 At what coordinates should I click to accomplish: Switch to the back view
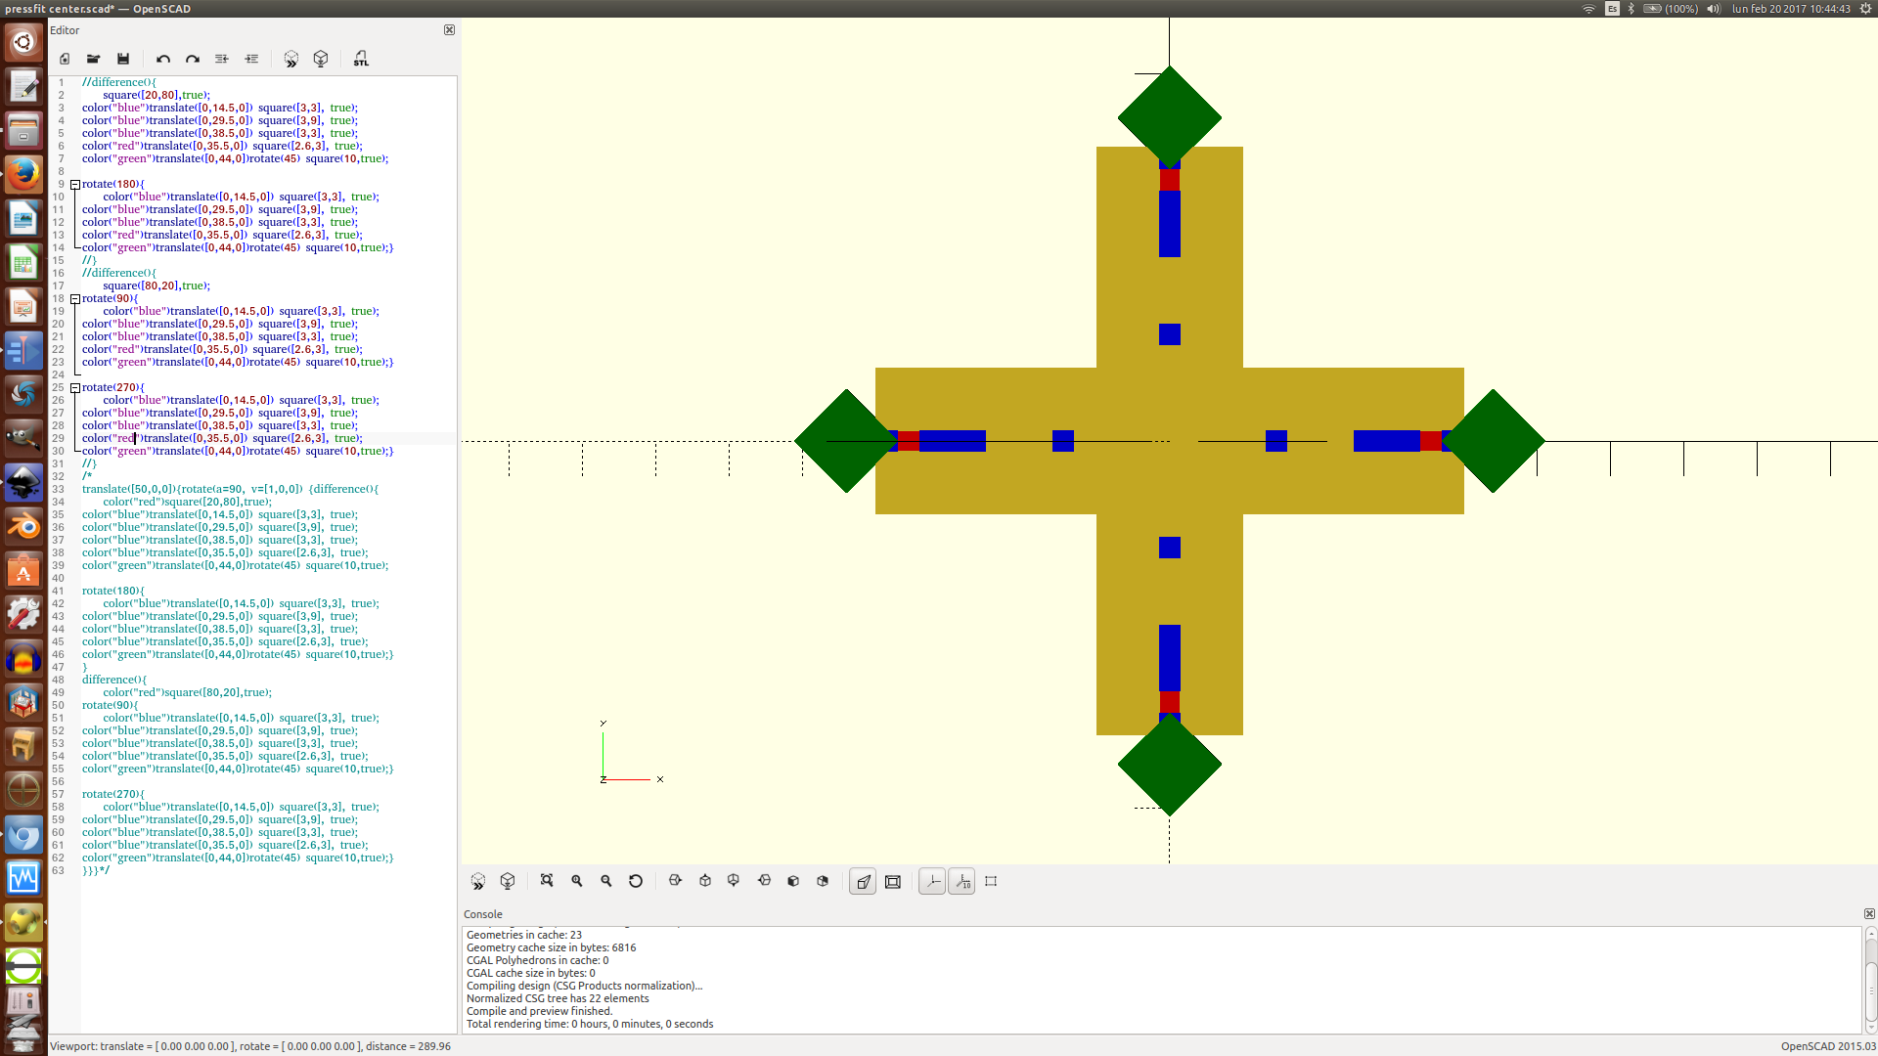823,881
